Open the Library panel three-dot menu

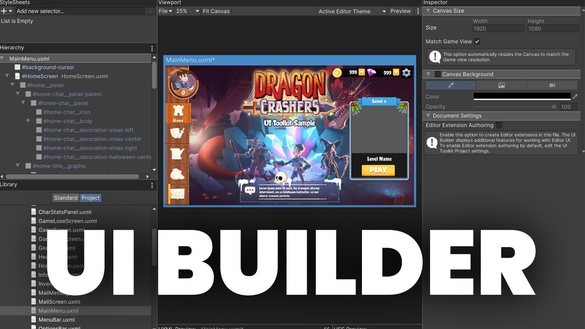tap(152, 185)
